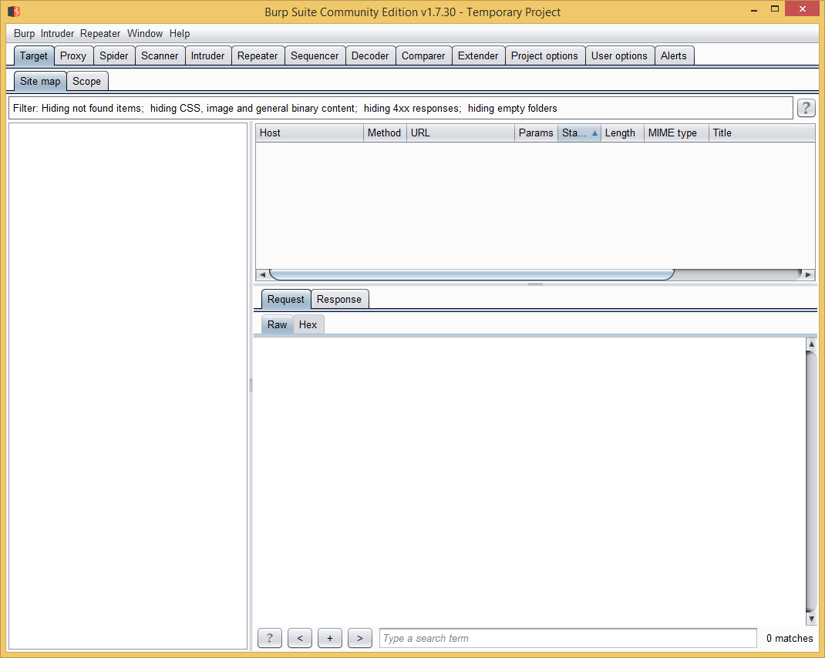The height and width of the screenshot is (658, 825).
Task: Switch to the Comparer tab
Action: point(423,55)
